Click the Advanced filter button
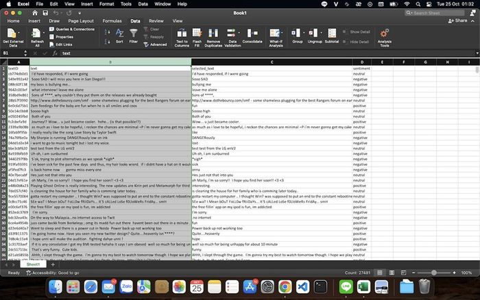The width and height of the screenshot is (480, 300). (x=156, y=45)
